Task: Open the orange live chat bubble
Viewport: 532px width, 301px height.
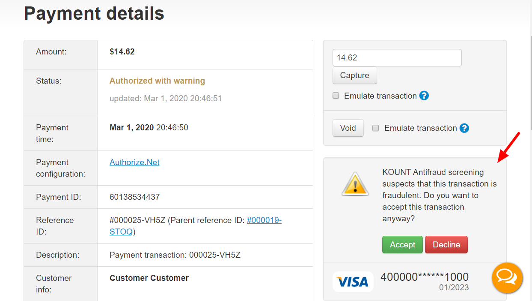Action: (507, 278)
